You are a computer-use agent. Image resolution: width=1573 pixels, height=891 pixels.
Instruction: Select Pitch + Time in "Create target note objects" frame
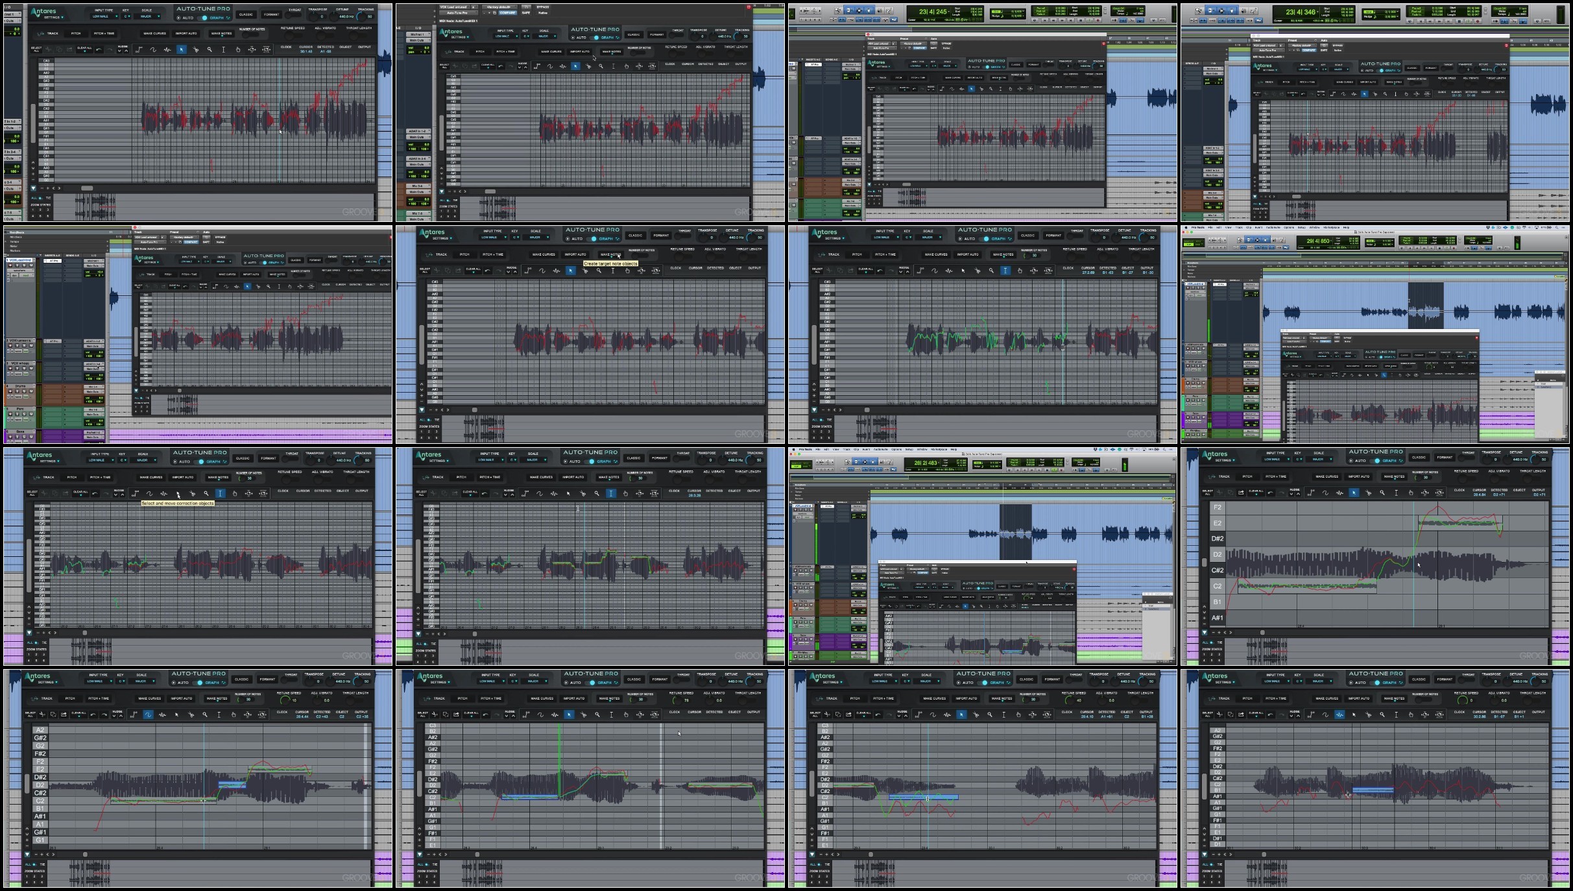493,254
